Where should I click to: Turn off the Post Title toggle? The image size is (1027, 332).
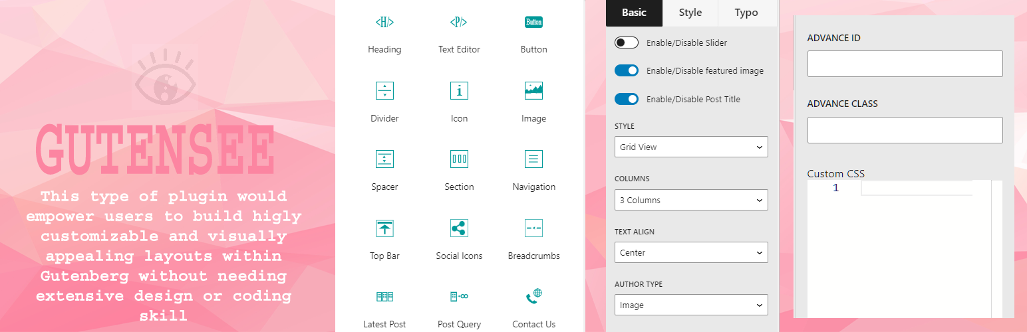(627, 99)
